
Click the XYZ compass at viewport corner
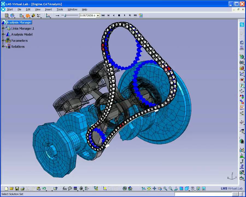[x=232, y=176]
